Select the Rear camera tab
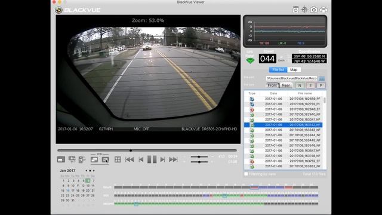Screen dimensions: 382x215 click(286, 85)
